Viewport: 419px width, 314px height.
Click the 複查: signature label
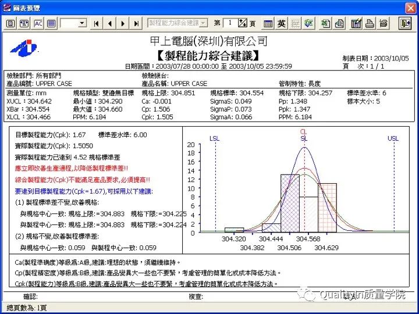coord(196,297)
